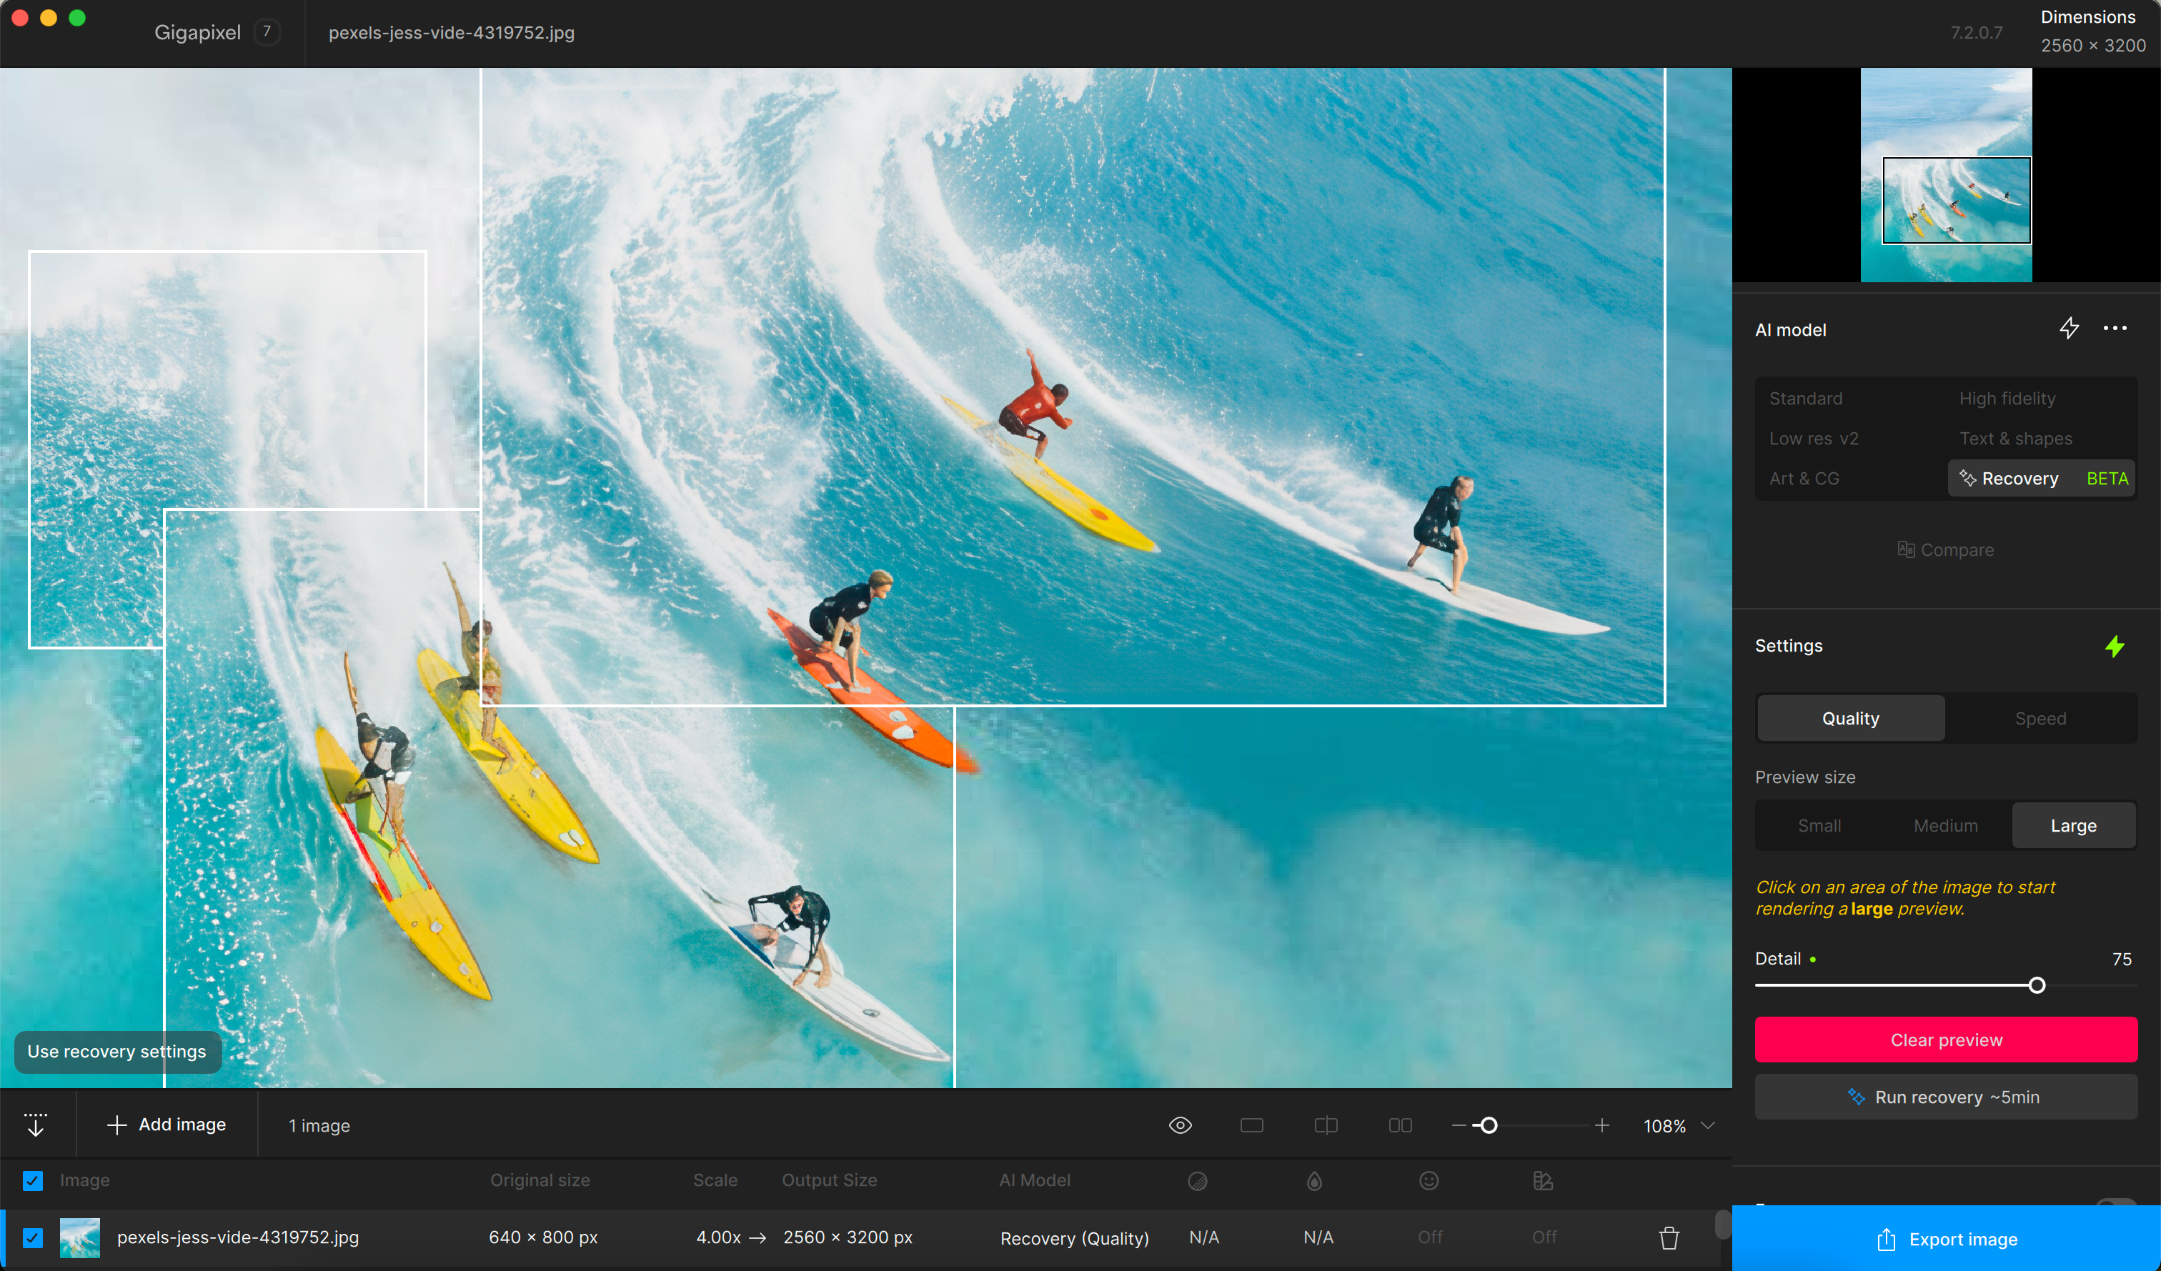Click the Detail slider handle
Screen dimensions: 2161x1271
click(x=2037, y=985)
